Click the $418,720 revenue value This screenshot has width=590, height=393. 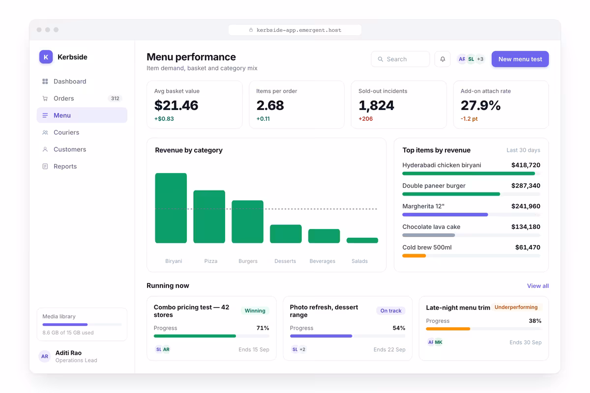[x=526, y=165]
